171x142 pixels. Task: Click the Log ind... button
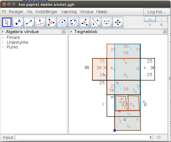point(156,12)
